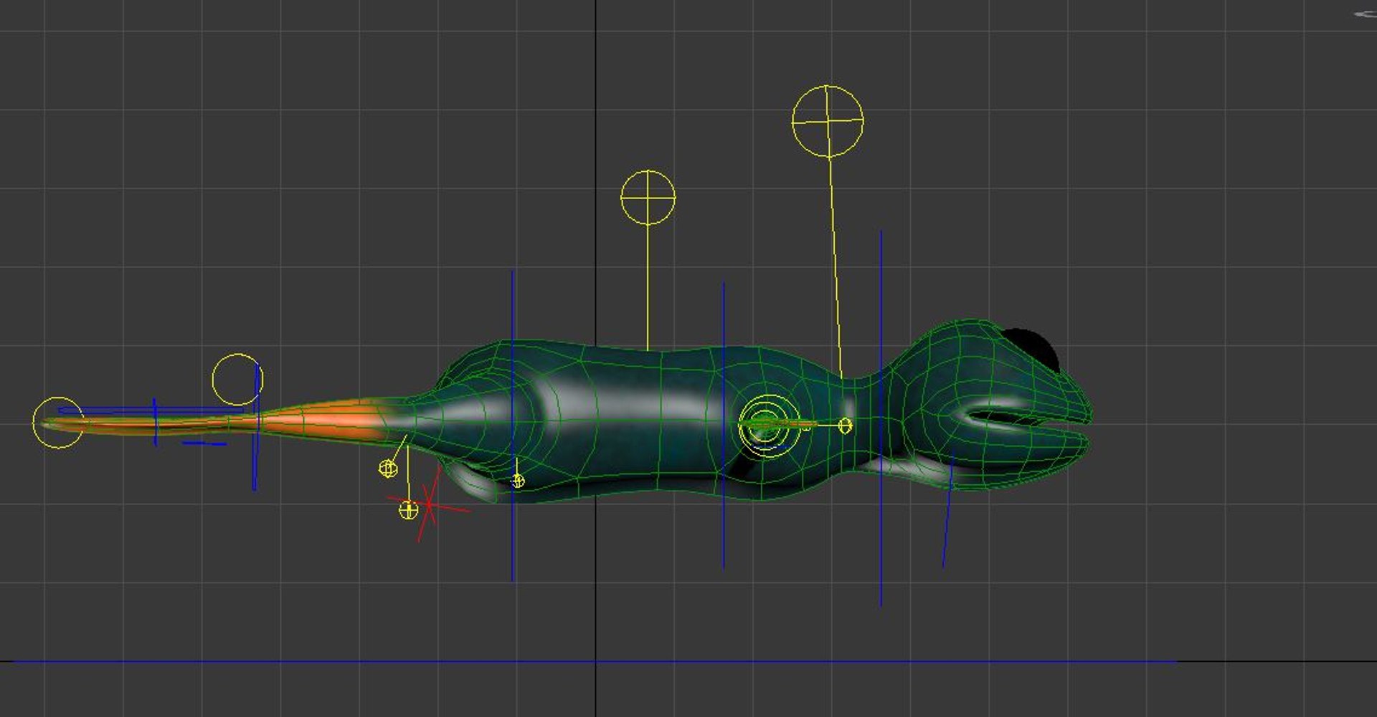Select the yellow crosshair circle control above the torso
Screen dimensions: 1377x717
[x=648, y=197]
